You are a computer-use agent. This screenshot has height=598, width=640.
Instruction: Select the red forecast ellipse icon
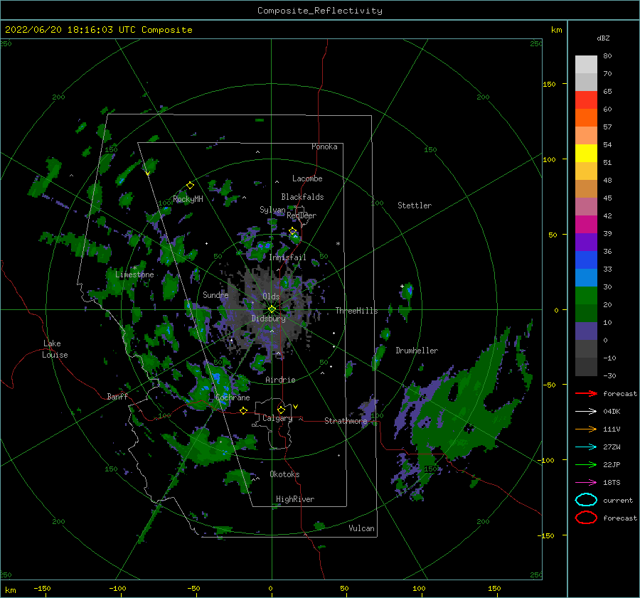tap(586, 518)
